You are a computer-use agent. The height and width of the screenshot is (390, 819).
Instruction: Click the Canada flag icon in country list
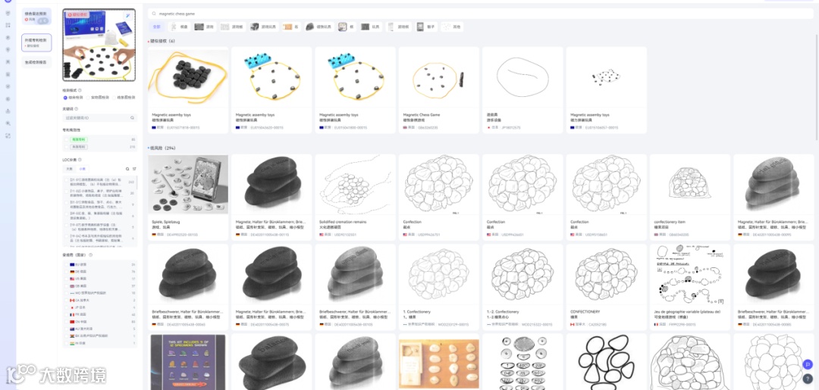coord(72,301)
